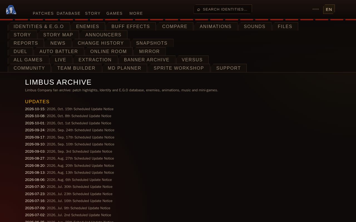Viewport: 356px width, 222px height.
Task: Open the Jul. 9th Scheduled Update Notice
Action: [78, 208]
